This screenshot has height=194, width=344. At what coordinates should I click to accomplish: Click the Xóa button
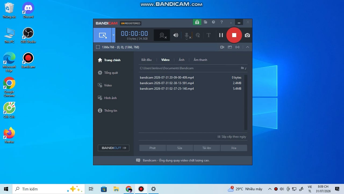point(234,148)
